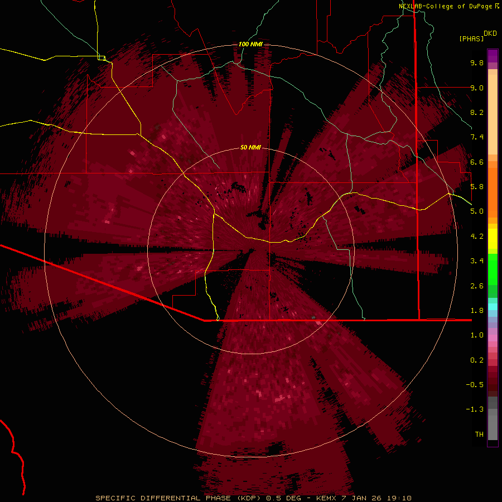This screenshot has height=502, width=502.
Task: Click the yellow color band in the legend
Action: (x=493, y=239)
